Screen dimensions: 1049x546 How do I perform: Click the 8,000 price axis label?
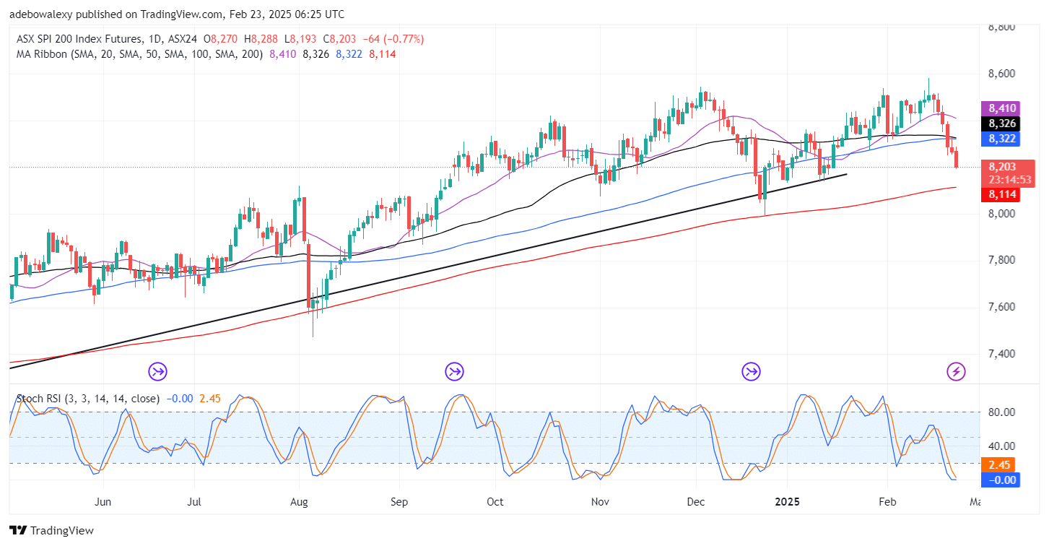(x=1001, y=214)
